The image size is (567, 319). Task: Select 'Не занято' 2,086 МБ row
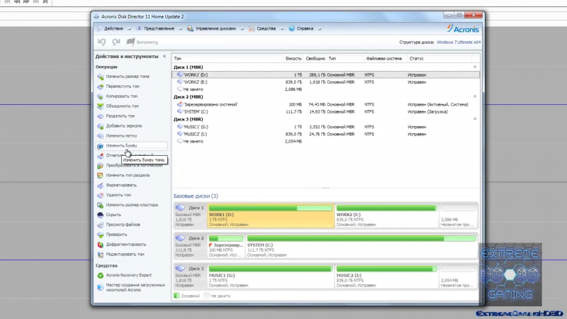[x=326, y=89]
